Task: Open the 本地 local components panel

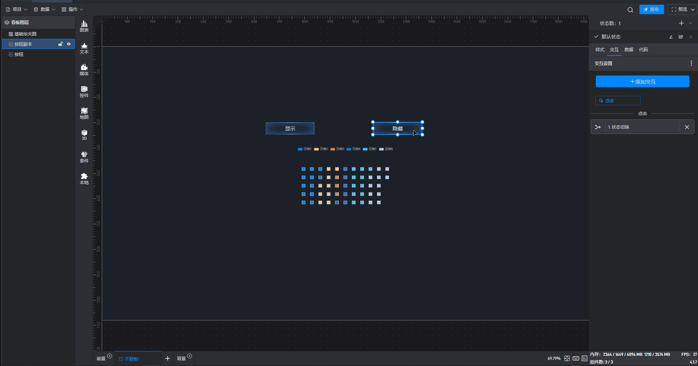Action: 84,179
